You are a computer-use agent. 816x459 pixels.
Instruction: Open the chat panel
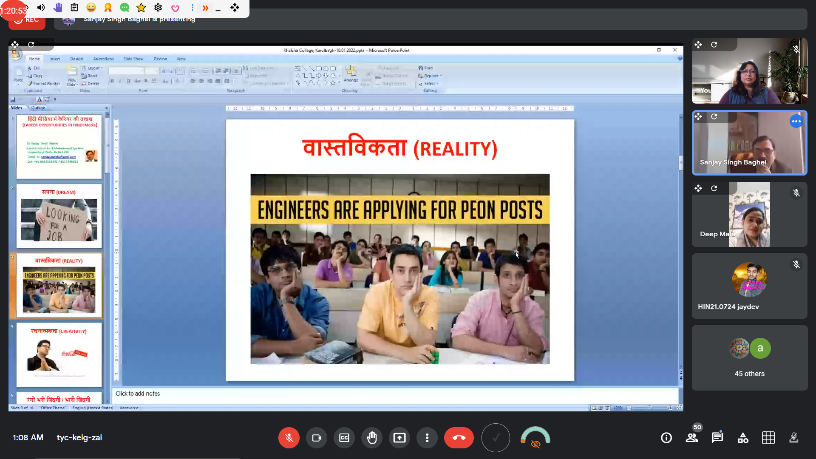point(717,438)
